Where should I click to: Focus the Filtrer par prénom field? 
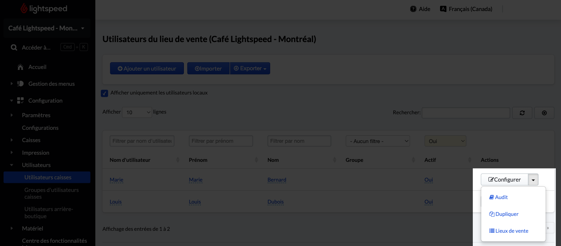click(x=221, y=141)
